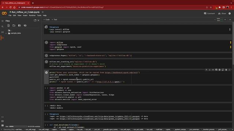Share the notebook
234x131 pixels.
[x=222, y=13]
